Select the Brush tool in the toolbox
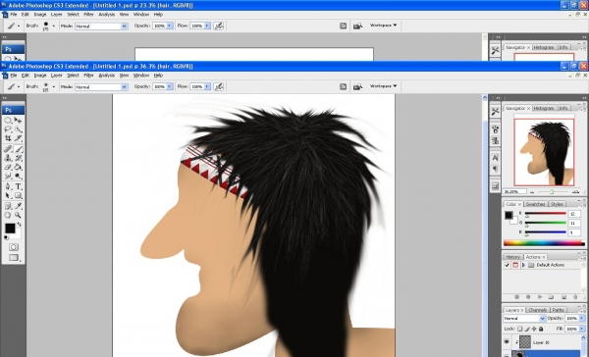 point(18,149)
